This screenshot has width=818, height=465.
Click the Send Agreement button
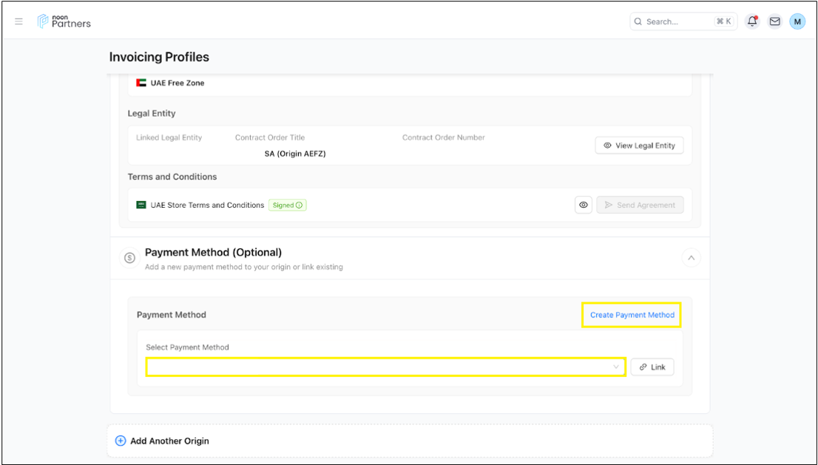[640, 205]
